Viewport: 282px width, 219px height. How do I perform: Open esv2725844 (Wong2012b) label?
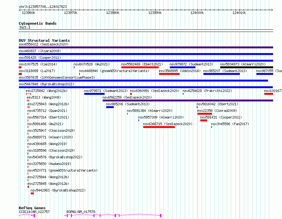pyautogui.click(x=48, y=177)
